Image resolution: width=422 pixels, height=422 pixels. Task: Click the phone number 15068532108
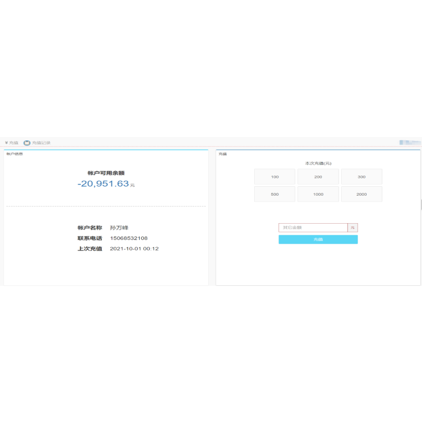click(129, 238)
